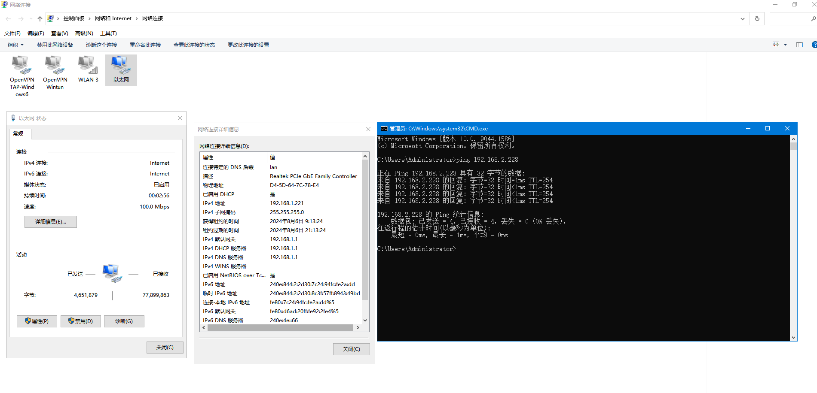The image size is (817, 393).
Task: Toggle the preview pane icon
Action: [x=799, y=45]
